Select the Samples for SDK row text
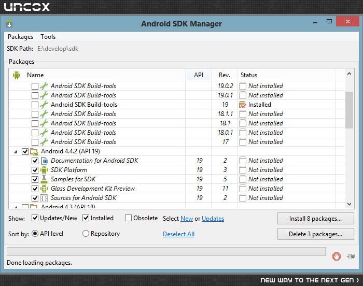363x286 pixels. tap(73, 179)
